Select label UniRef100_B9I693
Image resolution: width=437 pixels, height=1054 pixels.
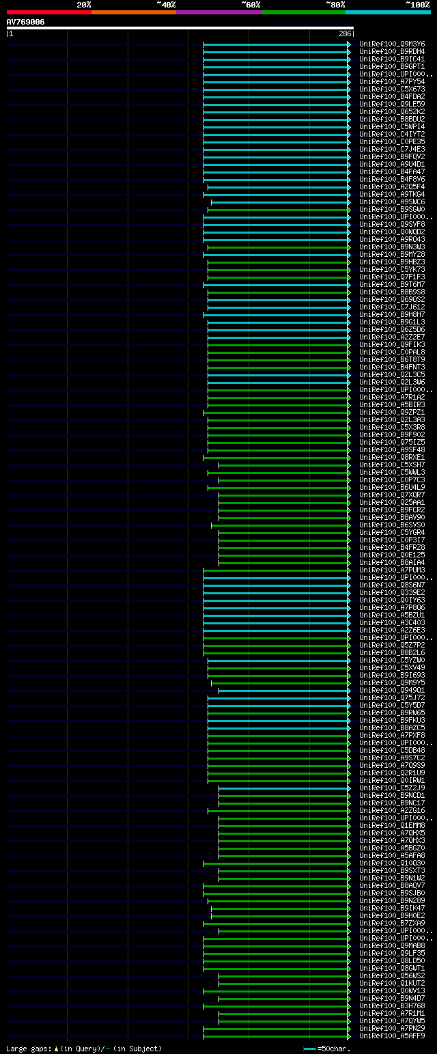(x=392, y=675)
